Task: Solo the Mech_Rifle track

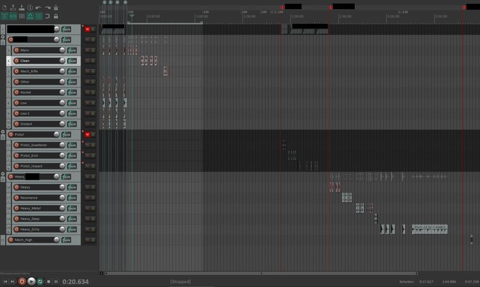Action: (93, 72)
